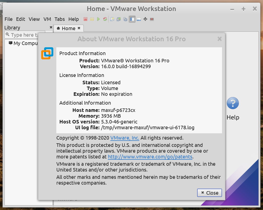Click the host name value maxuf-p6723cx
The width and height of the screenshot is (263, 210).
point(118,110)
